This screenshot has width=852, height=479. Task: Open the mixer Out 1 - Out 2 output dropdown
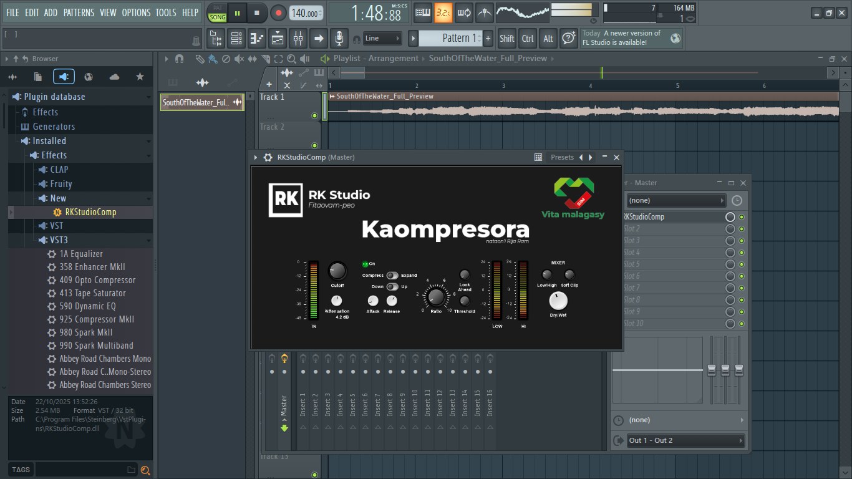coord(685,440)
